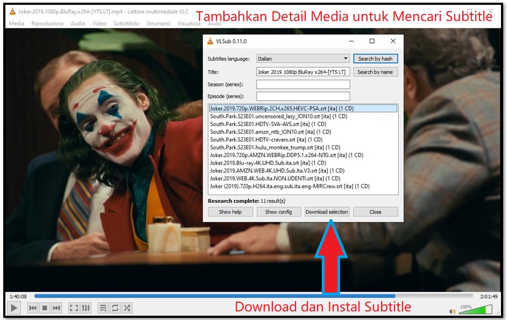The width and height of the screenshot is (508, 320).
Task: Click the Search by hash button
Action: pos(376,59)
